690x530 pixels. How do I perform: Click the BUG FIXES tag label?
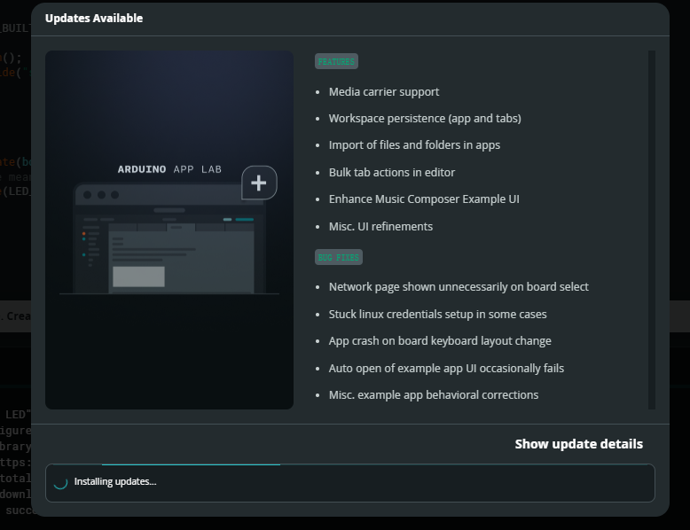[339, 257]
